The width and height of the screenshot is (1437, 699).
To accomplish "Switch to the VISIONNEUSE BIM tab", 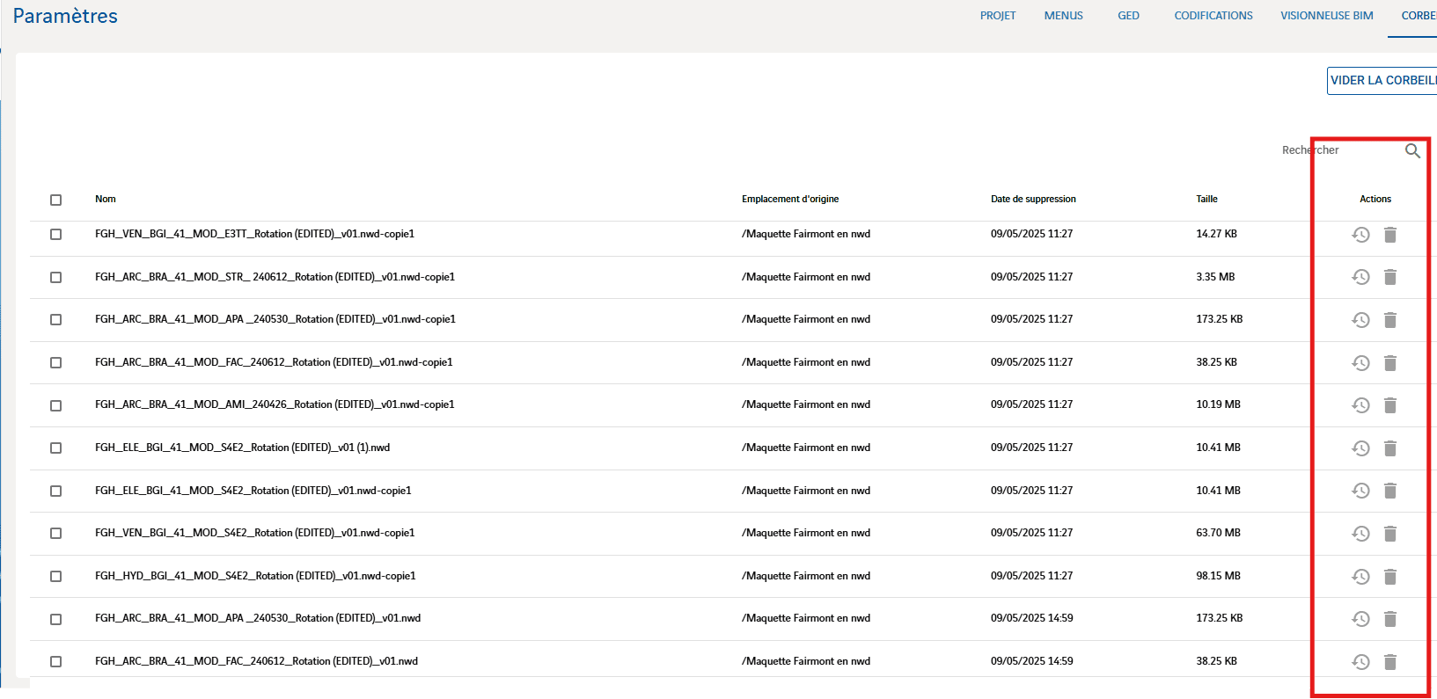I will pyautogui.click(x=1326, y=16).
